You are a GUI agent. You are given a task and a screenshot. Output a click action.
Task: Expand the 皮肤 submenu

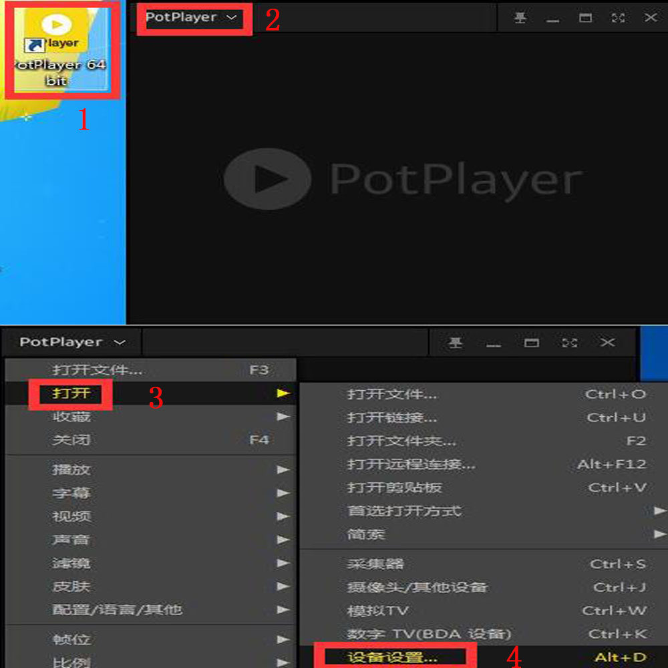pyautogui.click(x=151, y=587)
